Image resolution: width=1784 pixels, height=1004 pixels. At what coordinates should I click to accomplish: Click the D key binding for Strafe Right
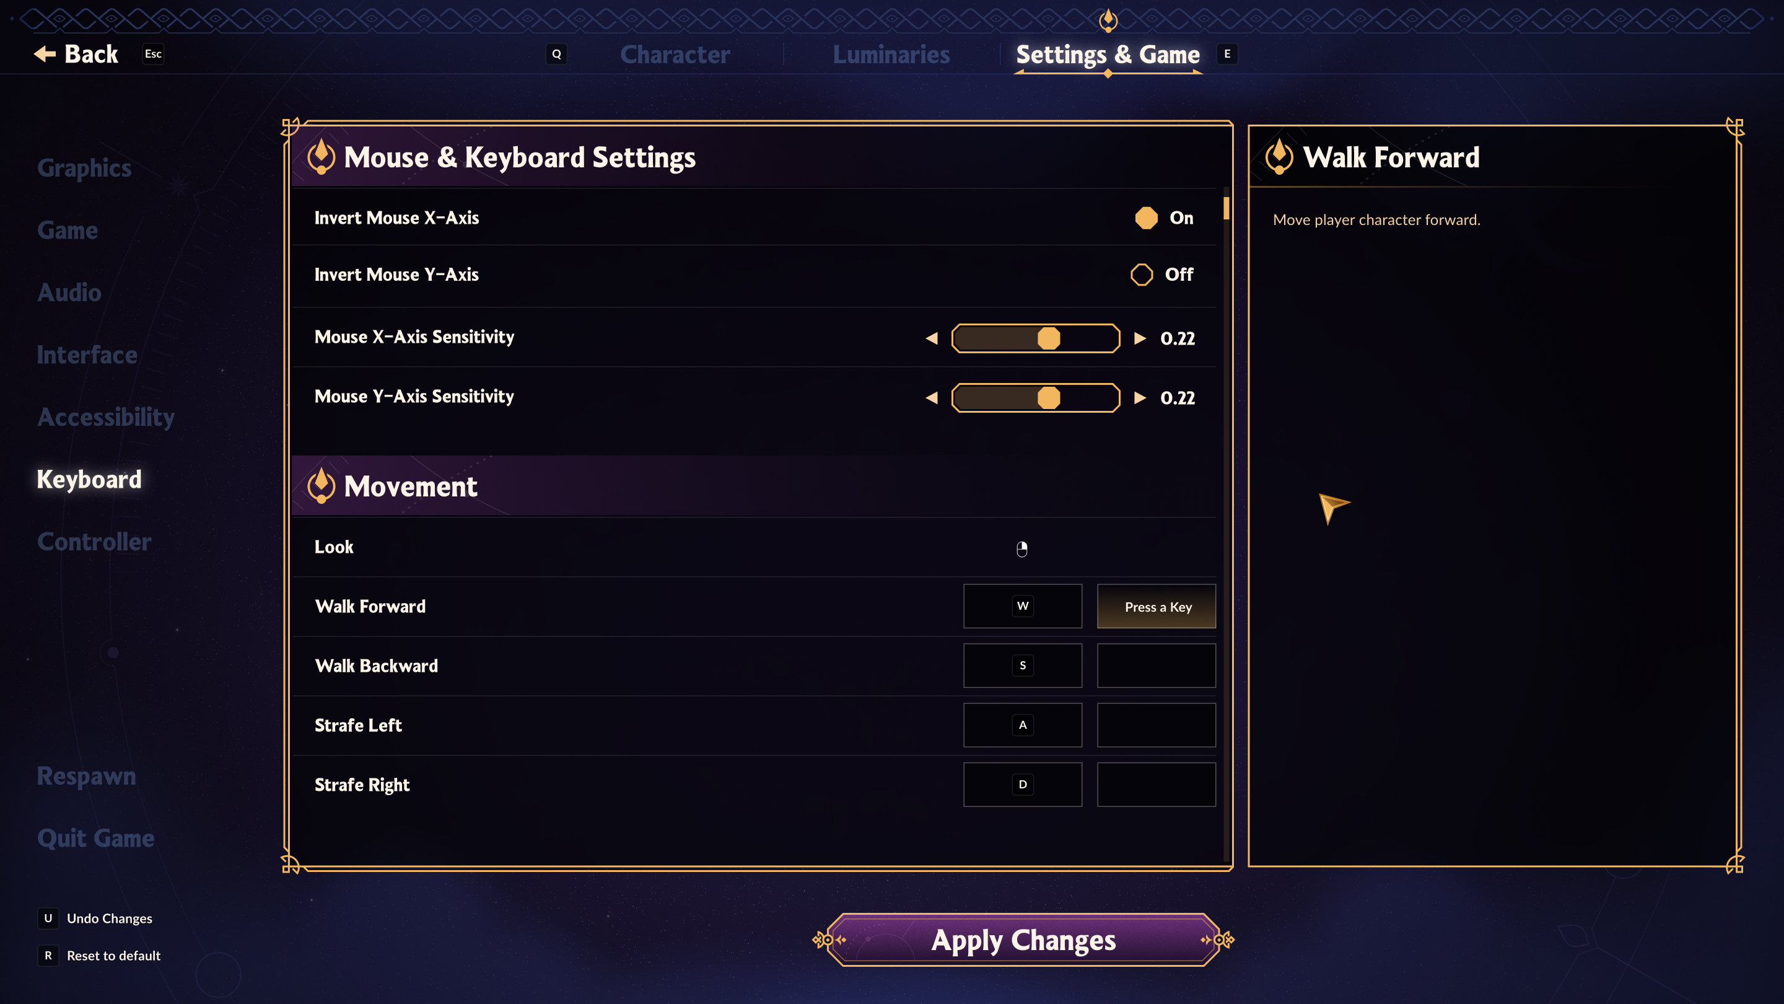1022,785
